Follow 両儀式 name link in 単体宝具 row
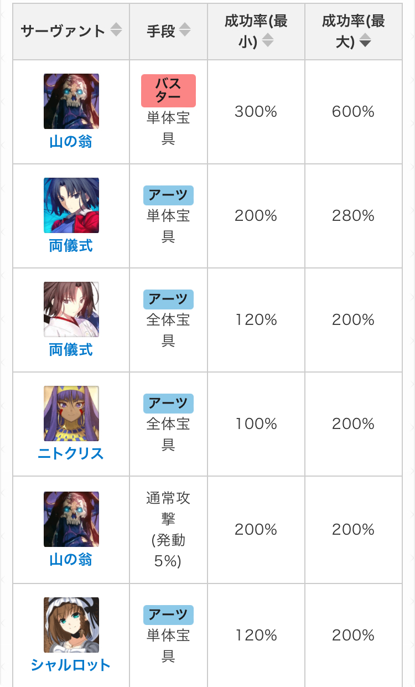The image size is (415, 687). pyautogui.click(x=71, y=246)
